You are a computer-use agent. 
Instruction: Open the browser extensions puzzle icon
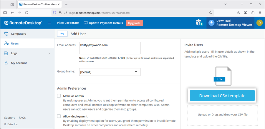click(253, 13)
